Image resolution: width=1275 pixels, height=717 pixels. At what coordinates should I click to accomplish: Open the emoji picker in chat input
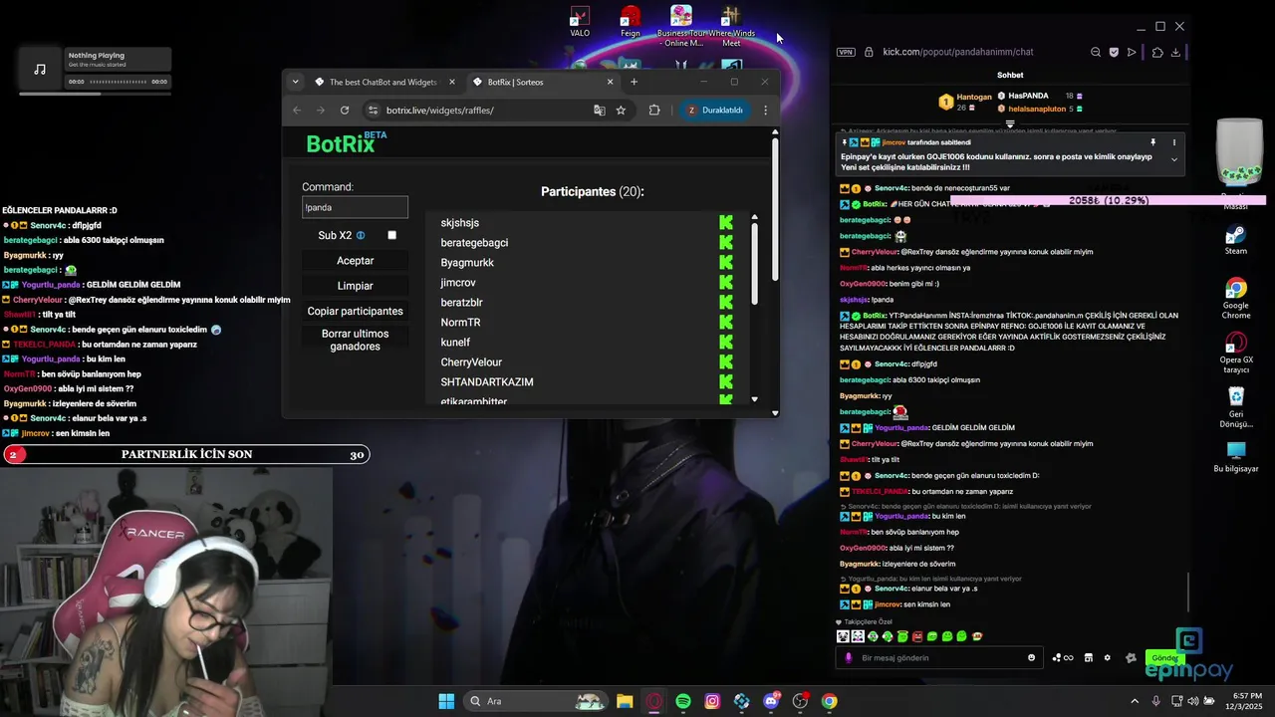tap(1031, 657)
